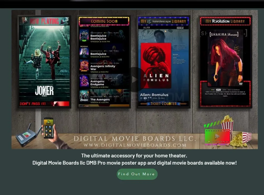Viewport: 264px width, 195px height.
Task: Click Beetlejuice 11/10/2024 at 8:00 PM listing
Action: tap(104, 52)
